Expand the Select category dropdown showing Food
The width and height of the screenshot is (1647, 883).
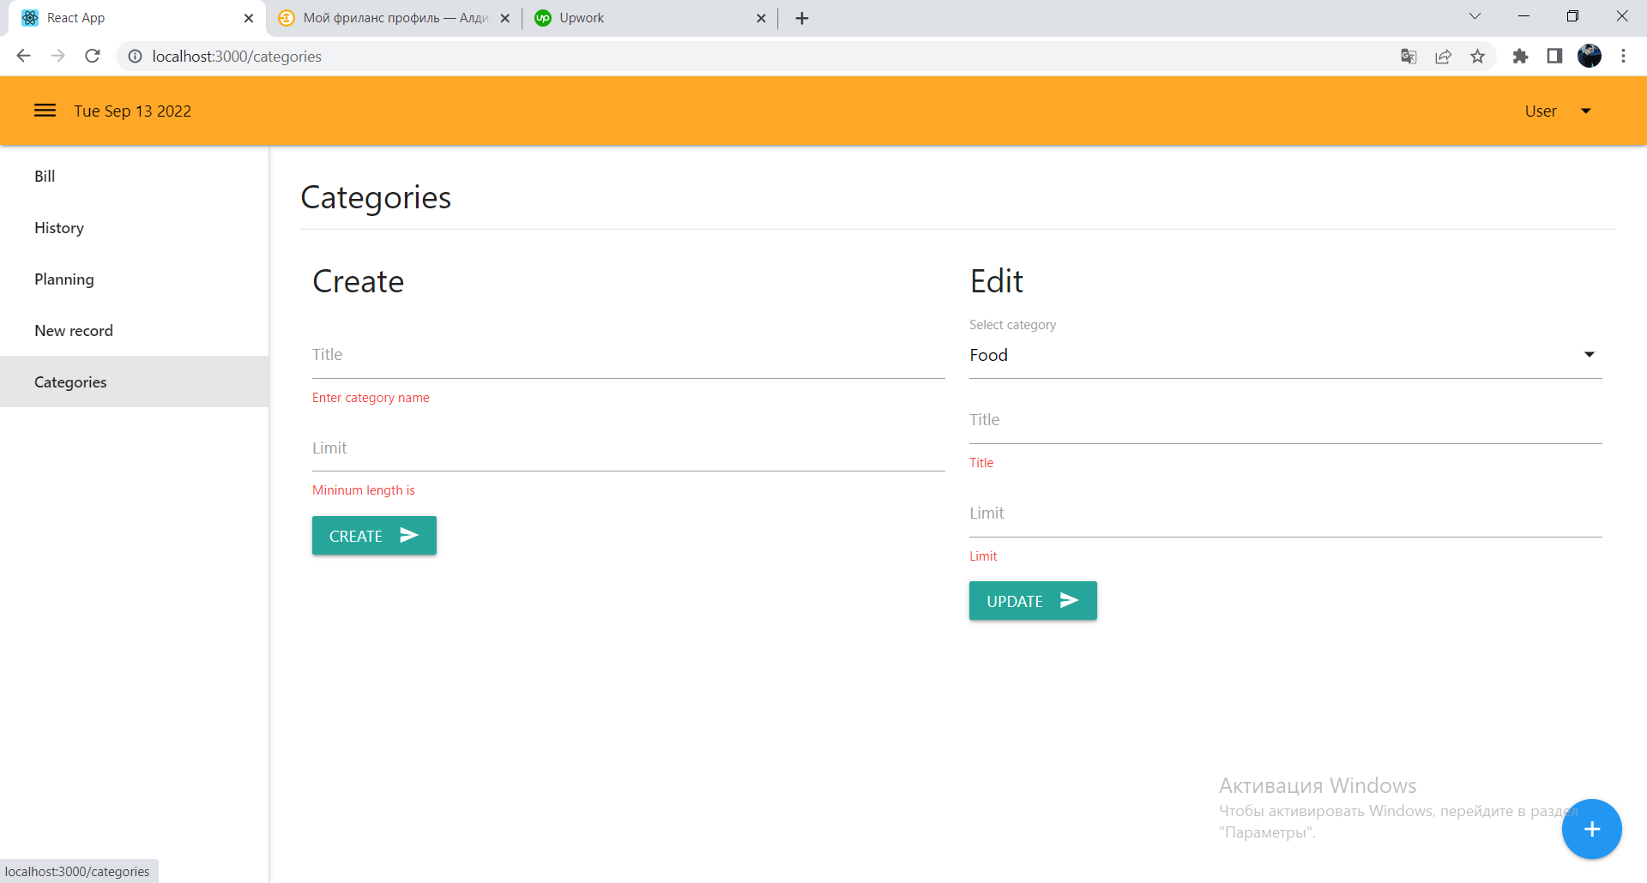tap(1285, 355)
